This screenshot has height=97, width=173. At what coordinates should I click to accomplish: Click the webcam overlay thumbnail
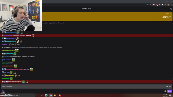21,16
